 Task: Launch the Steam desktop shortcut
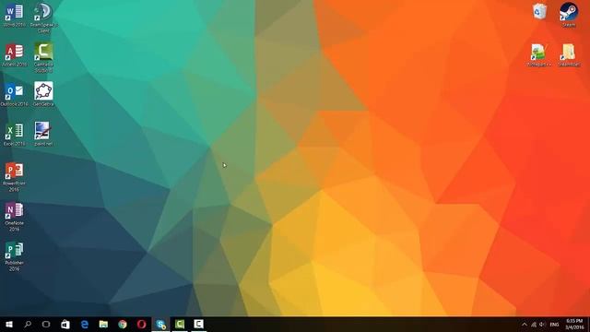[x=569, y=15]
